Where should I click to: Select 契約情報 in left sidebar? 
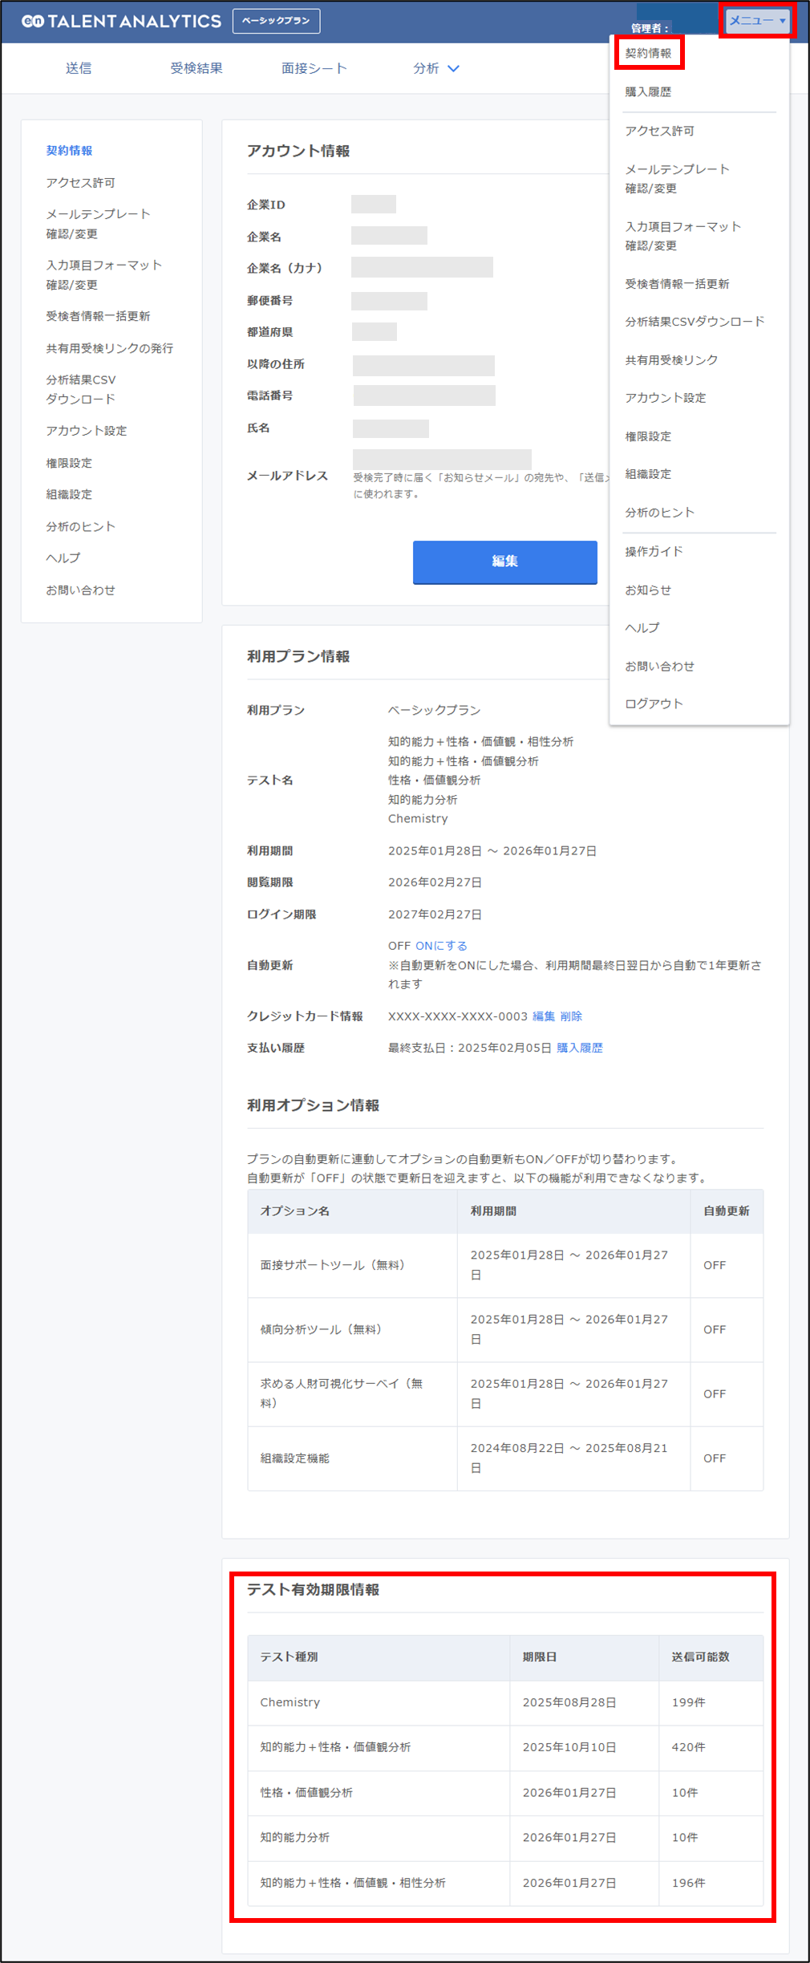click(69, 150)
